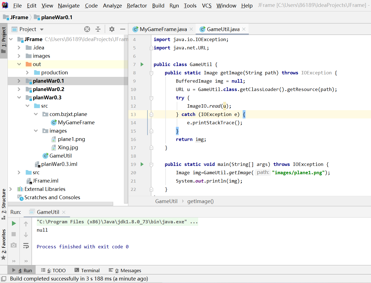371x283 pixels.
Task: Close the MyGameFrame.java editor tab
Action: pos(191,29)
